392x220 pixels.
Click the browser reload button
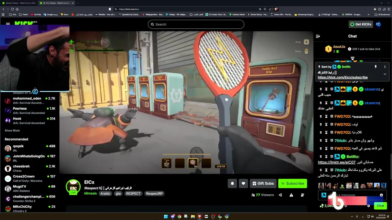point(12,9)
